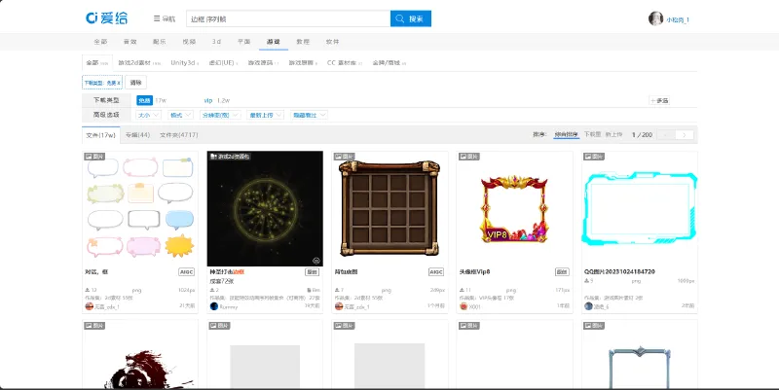Image resolution: width=779 pixels, height=390 pixels.
Task: Click author avatar under 头像框Vip8 card
Action: (464, 306)
